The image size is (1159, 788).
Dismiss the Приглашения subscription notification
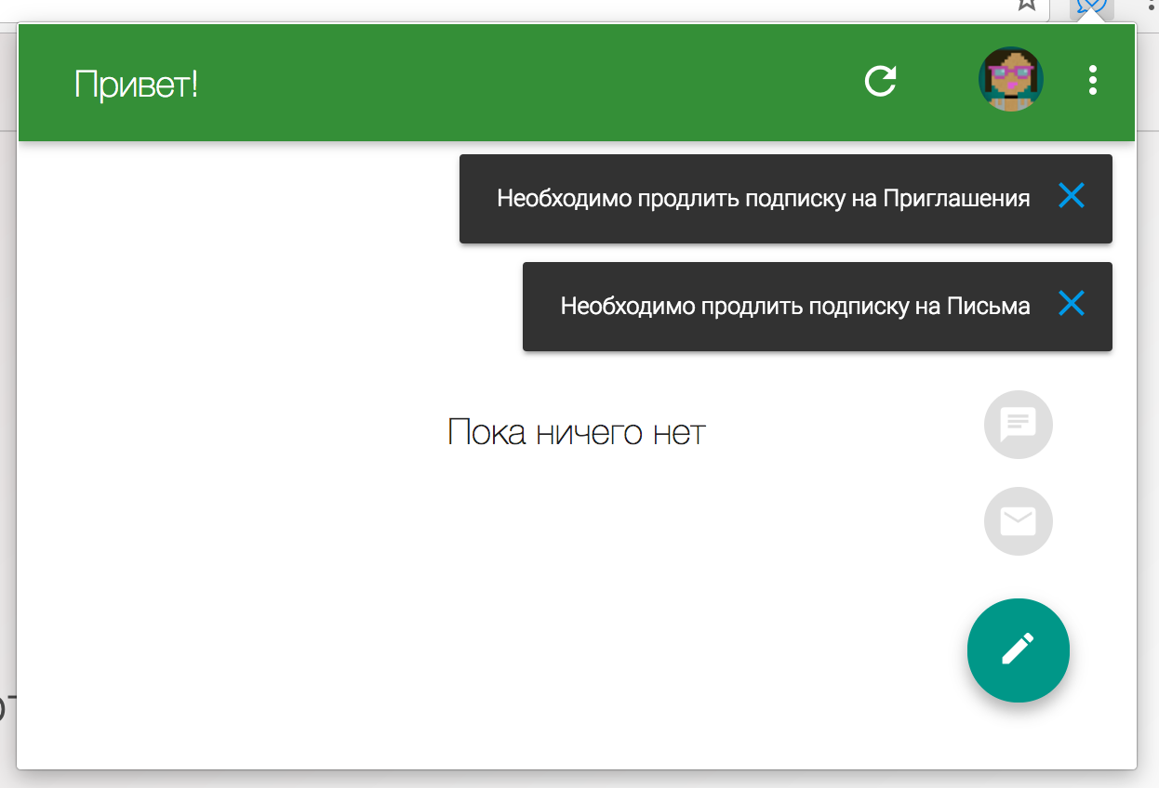[1072, 197]
